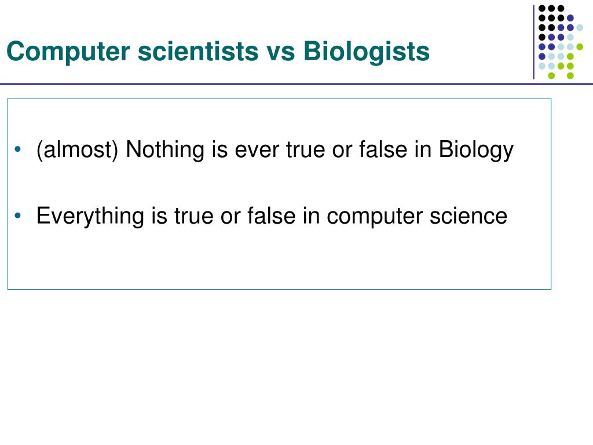593x445 pixels.
Task: Click the word 'Nothing' in the first bullet
Action: coord(165,150)
